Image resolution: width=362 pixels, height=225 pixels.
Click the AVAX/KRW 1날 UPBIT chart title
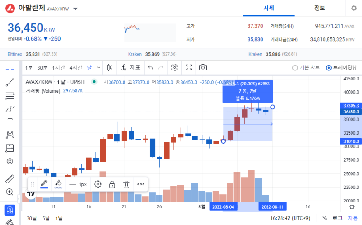[55, 82]
